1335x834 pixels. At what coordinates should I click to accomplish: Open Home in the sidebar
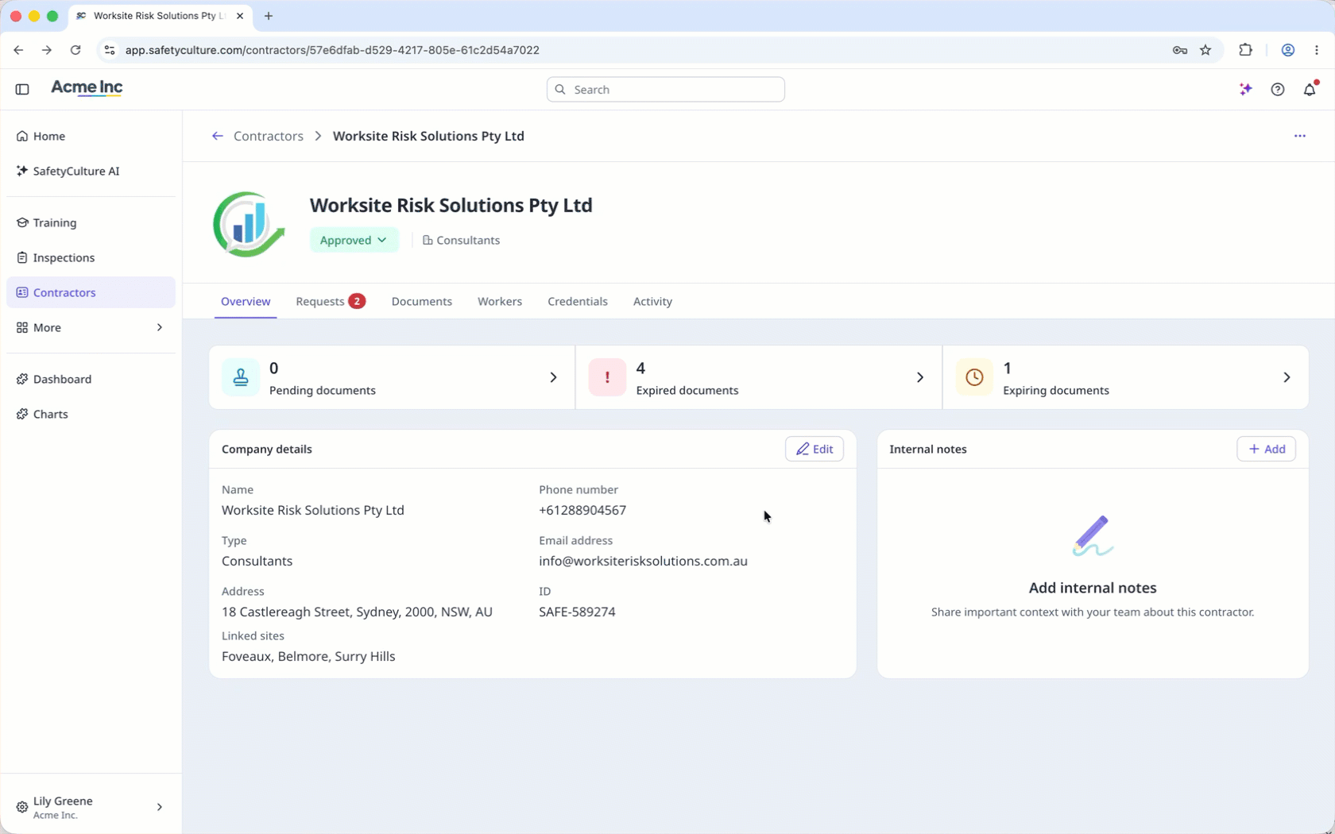[91, 136]
